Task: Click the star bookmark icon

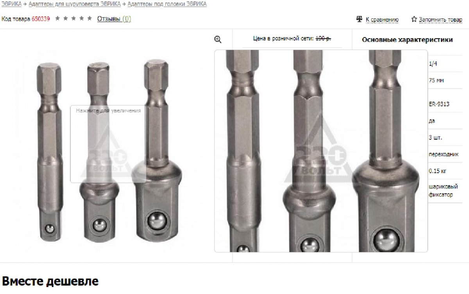Action: (414, 19)
